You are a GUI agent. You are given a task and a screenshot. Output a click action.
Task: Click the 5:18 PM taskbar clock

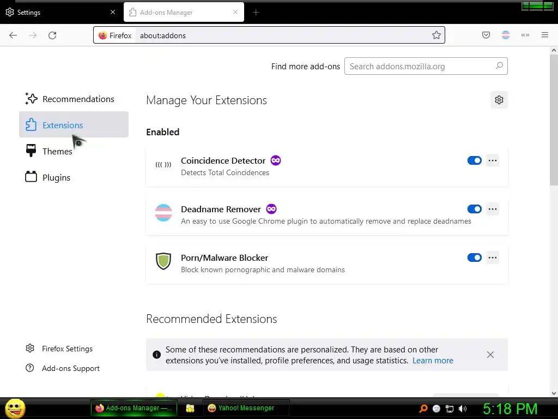click(x=510, y=409)
